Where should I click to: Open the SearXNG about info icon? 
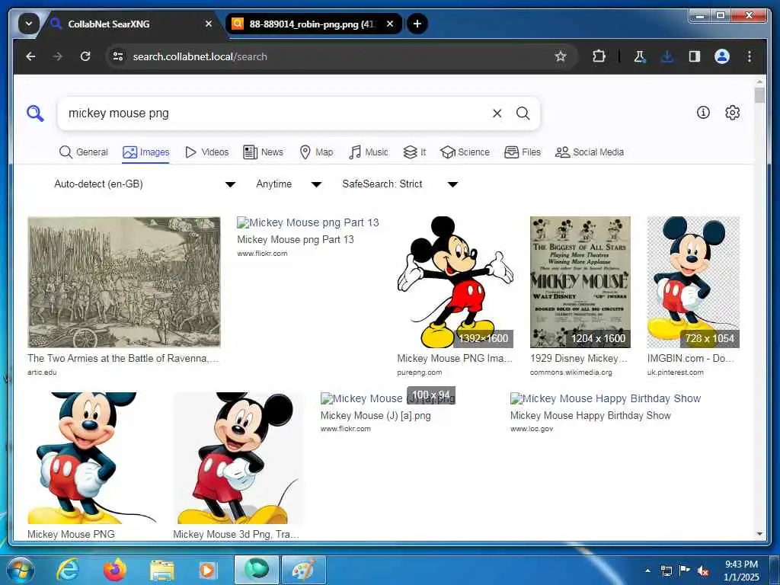click(703, 113)
